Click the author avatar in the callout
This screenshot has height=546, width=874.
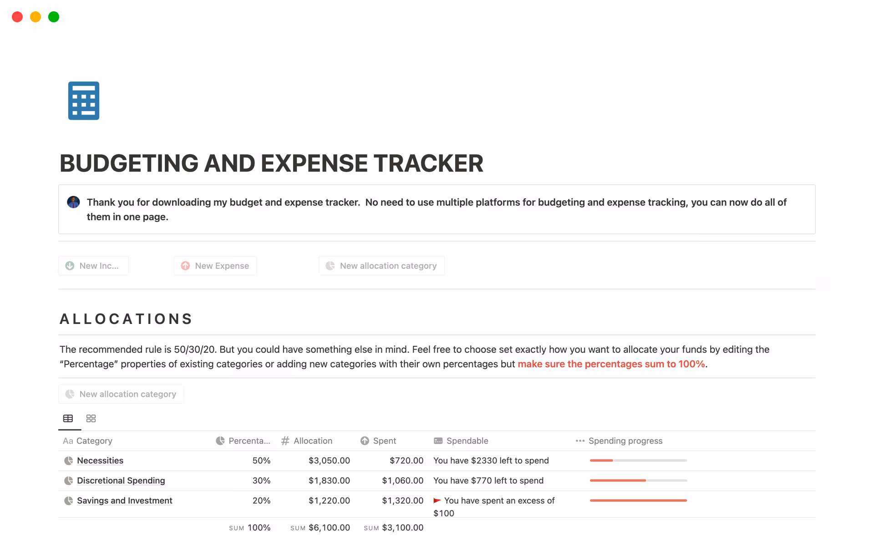pos(73,202)
